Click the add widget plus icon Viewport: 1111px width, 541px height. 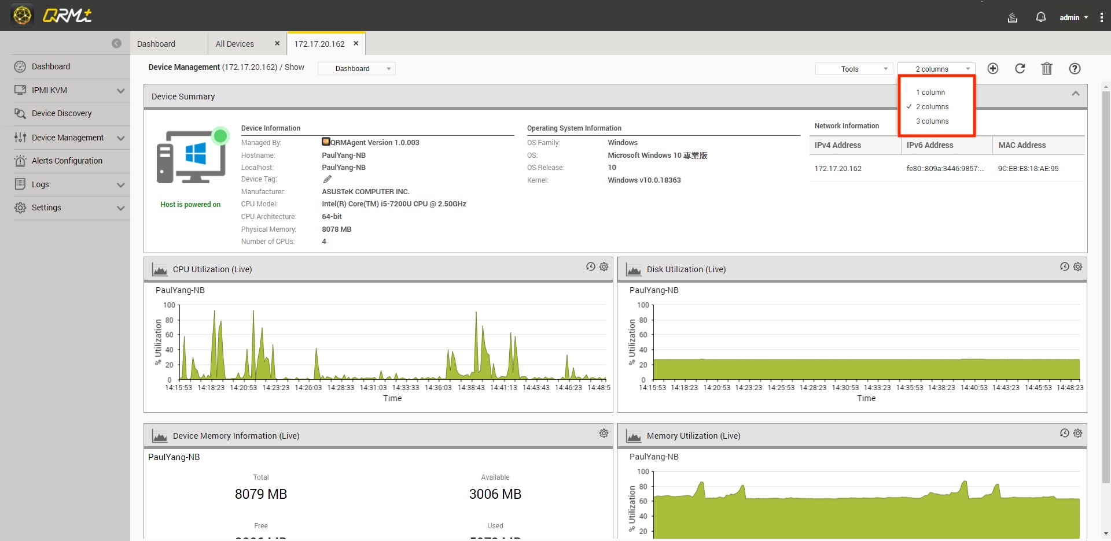click(x=992, y=69)
